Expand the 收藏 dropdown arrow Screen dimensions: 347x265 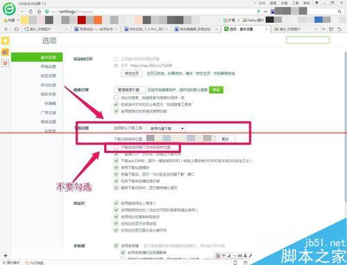coord(18,20)
